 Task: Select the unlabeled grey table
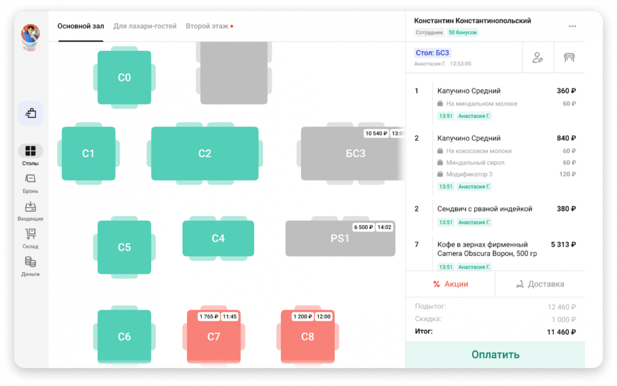tap(234, 73)
